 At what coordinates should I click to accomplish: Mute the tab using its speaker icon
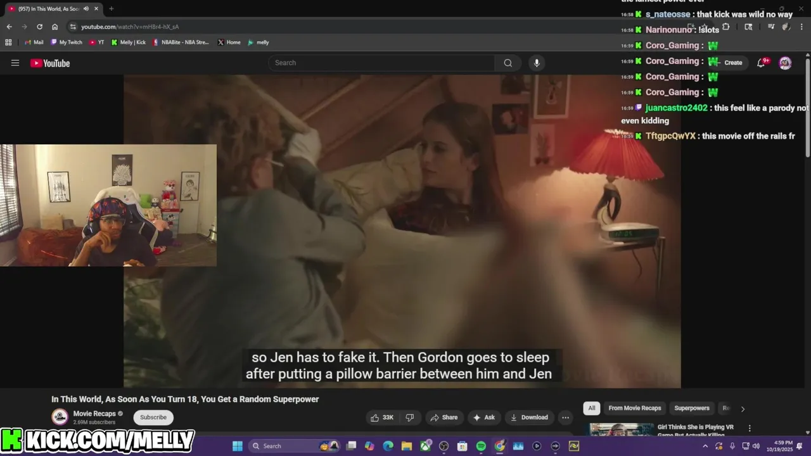[86, 9]
